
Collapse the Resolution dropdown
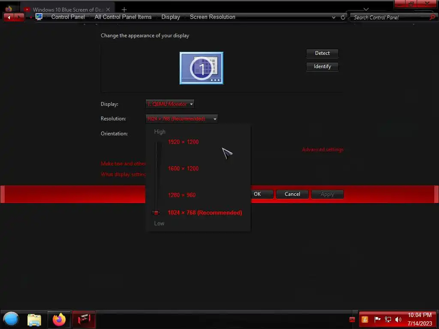coord(182,119)
